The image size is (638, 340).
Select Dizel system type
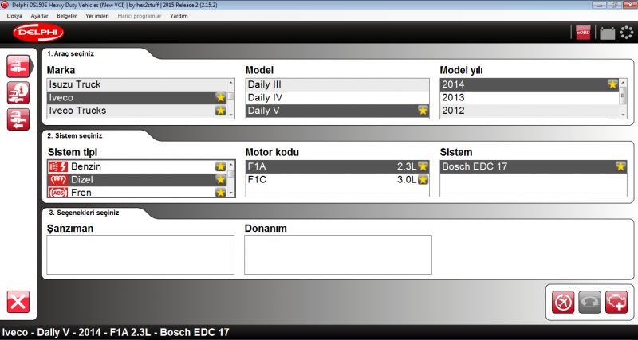137,179
